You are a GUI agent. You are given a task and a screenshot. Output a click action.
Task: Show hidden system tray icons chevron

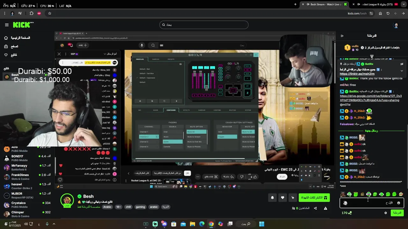pyautogui.click(x=54, y=224)
